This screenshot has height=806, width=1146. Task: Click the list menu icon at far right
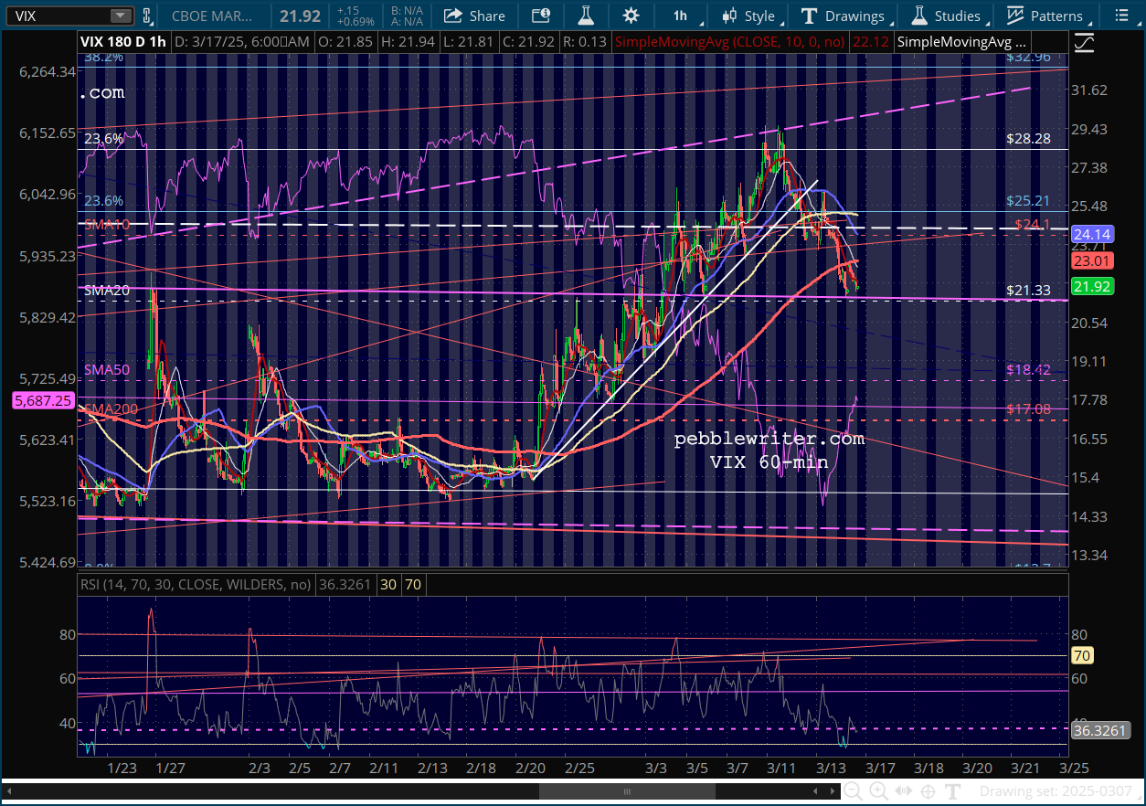(x=1122, y=16)
